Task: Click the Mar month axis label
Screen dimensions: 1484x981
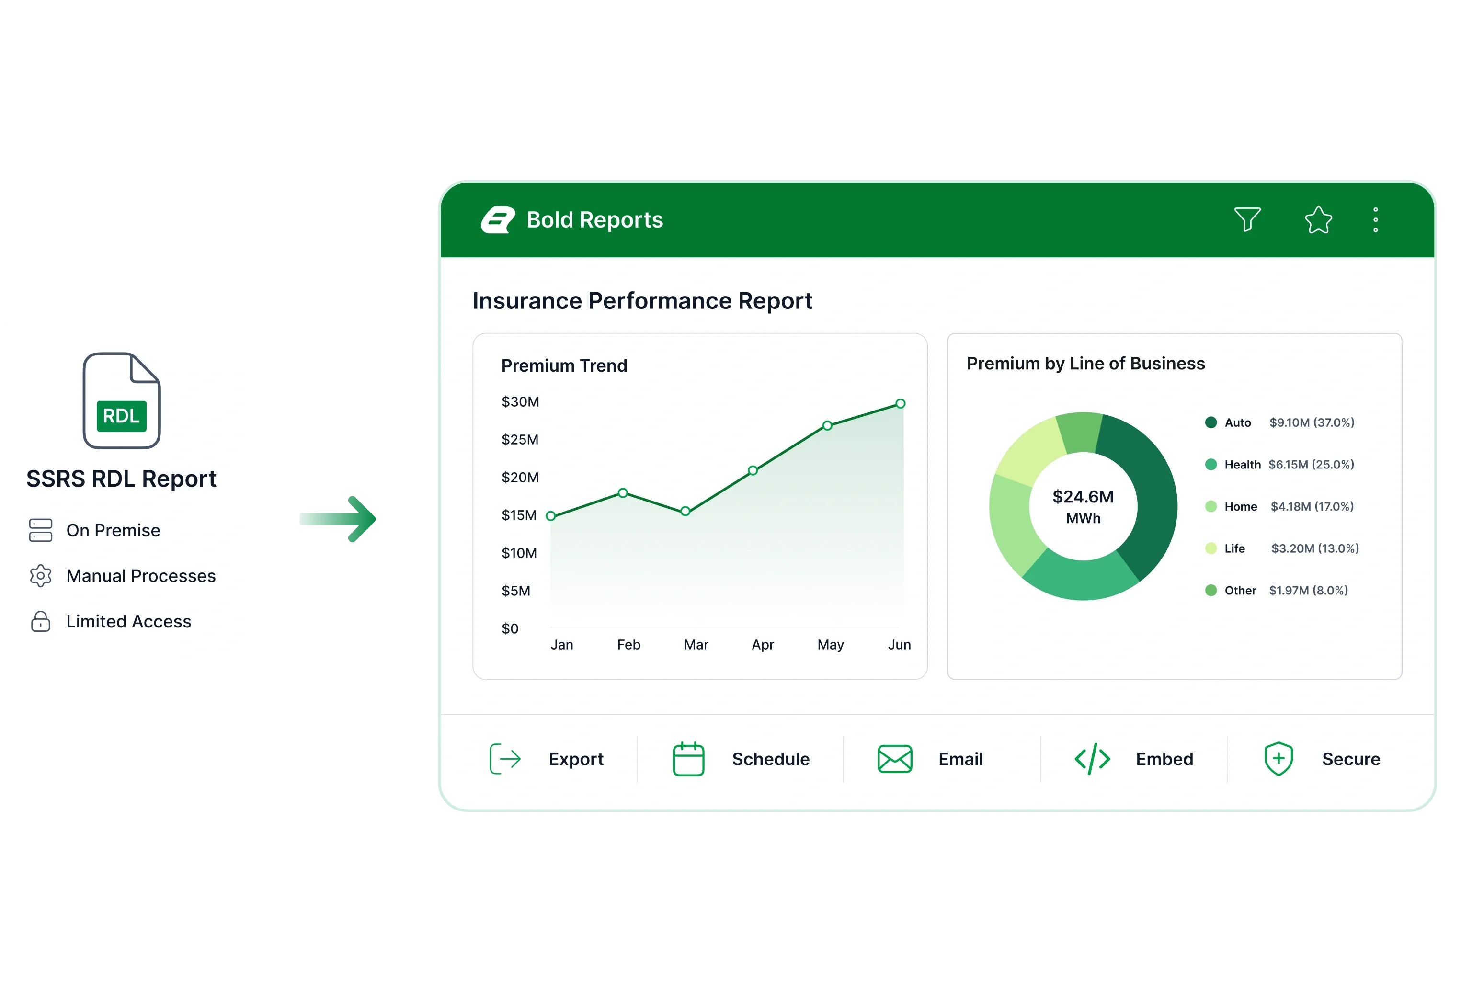Action: tap(696, 644)
